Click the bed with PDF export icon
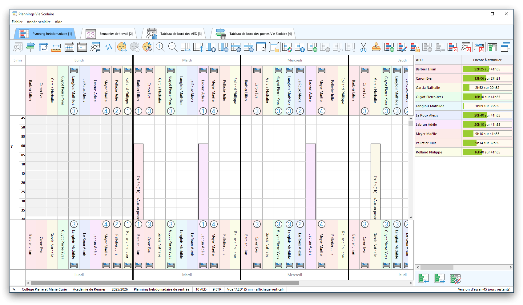 click(479, 47)
